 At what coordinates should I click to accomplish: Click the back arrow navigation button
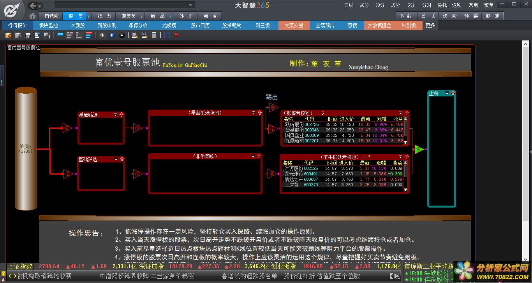(33, 5)
